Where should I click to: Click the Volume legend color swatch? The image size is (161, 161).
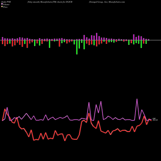click(x=2, y=4)
